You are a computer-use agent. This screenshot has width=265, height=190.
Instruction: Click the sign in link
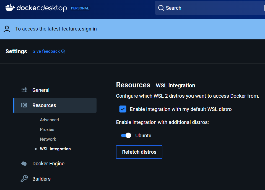click(89, 29)
